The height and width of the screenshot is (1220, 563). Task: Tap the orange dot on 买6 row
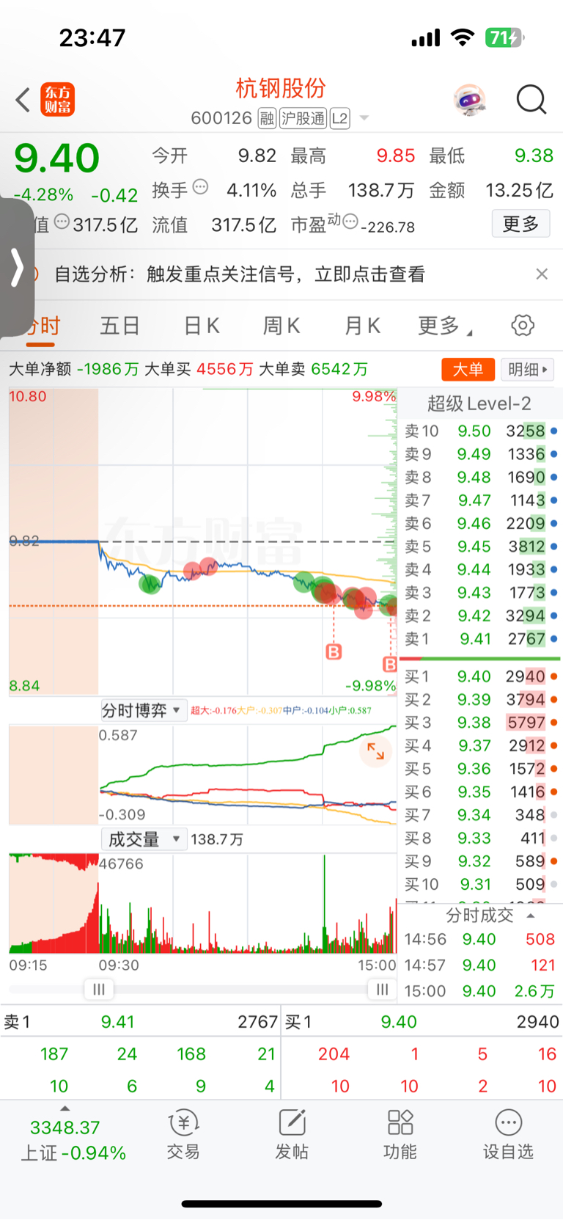[553, 792]
